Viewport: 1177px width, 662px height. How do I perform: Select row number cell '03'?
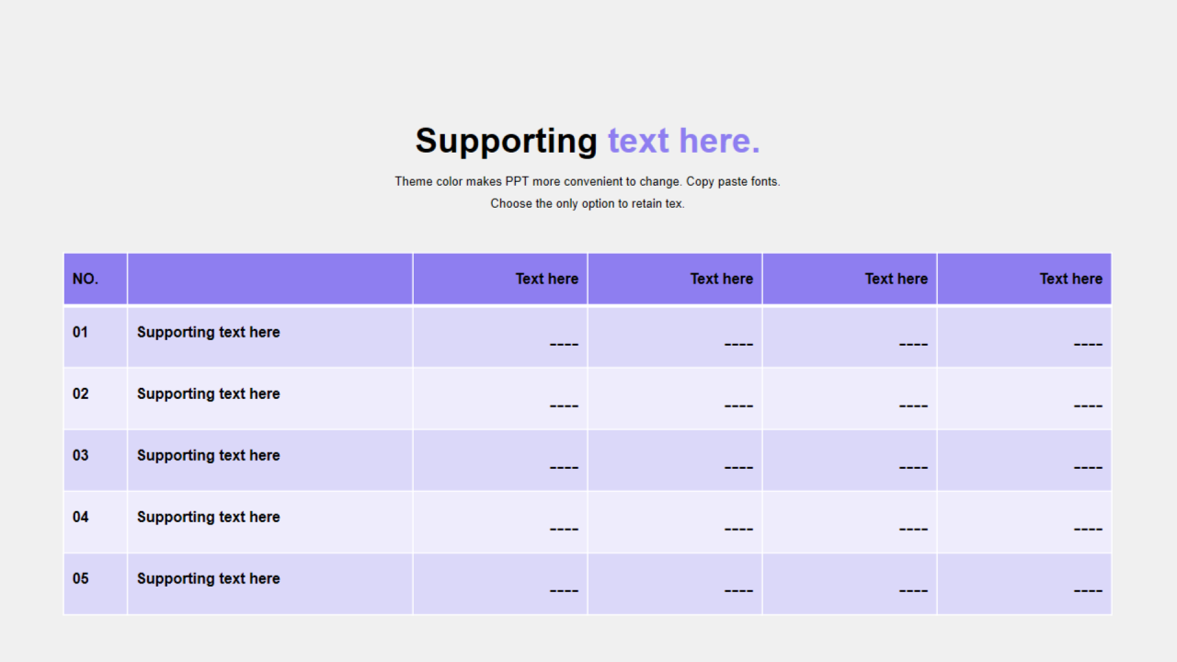coord(96,460)
